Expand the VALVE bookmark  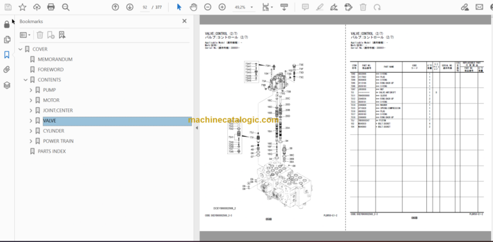point(31,121)
